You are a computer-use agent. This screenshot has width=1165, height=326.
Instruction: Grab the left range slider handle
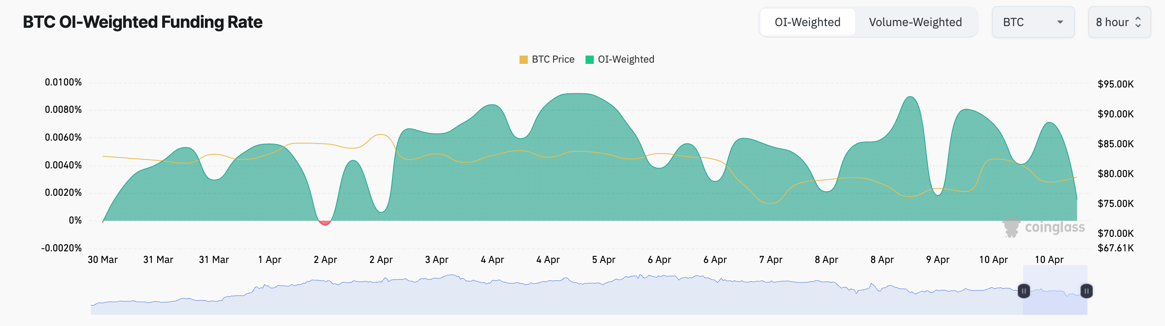[x=1024, y=291]
